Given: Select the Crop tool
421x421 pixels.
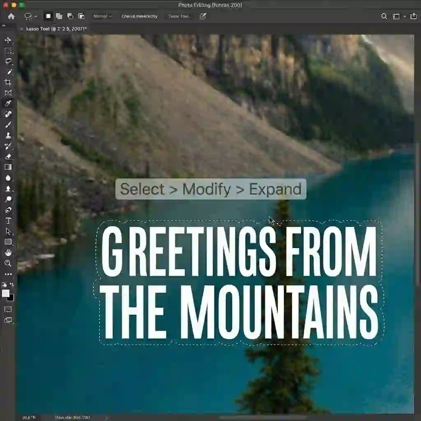Looking at the screenshot, I should click(x=7, y=82).
